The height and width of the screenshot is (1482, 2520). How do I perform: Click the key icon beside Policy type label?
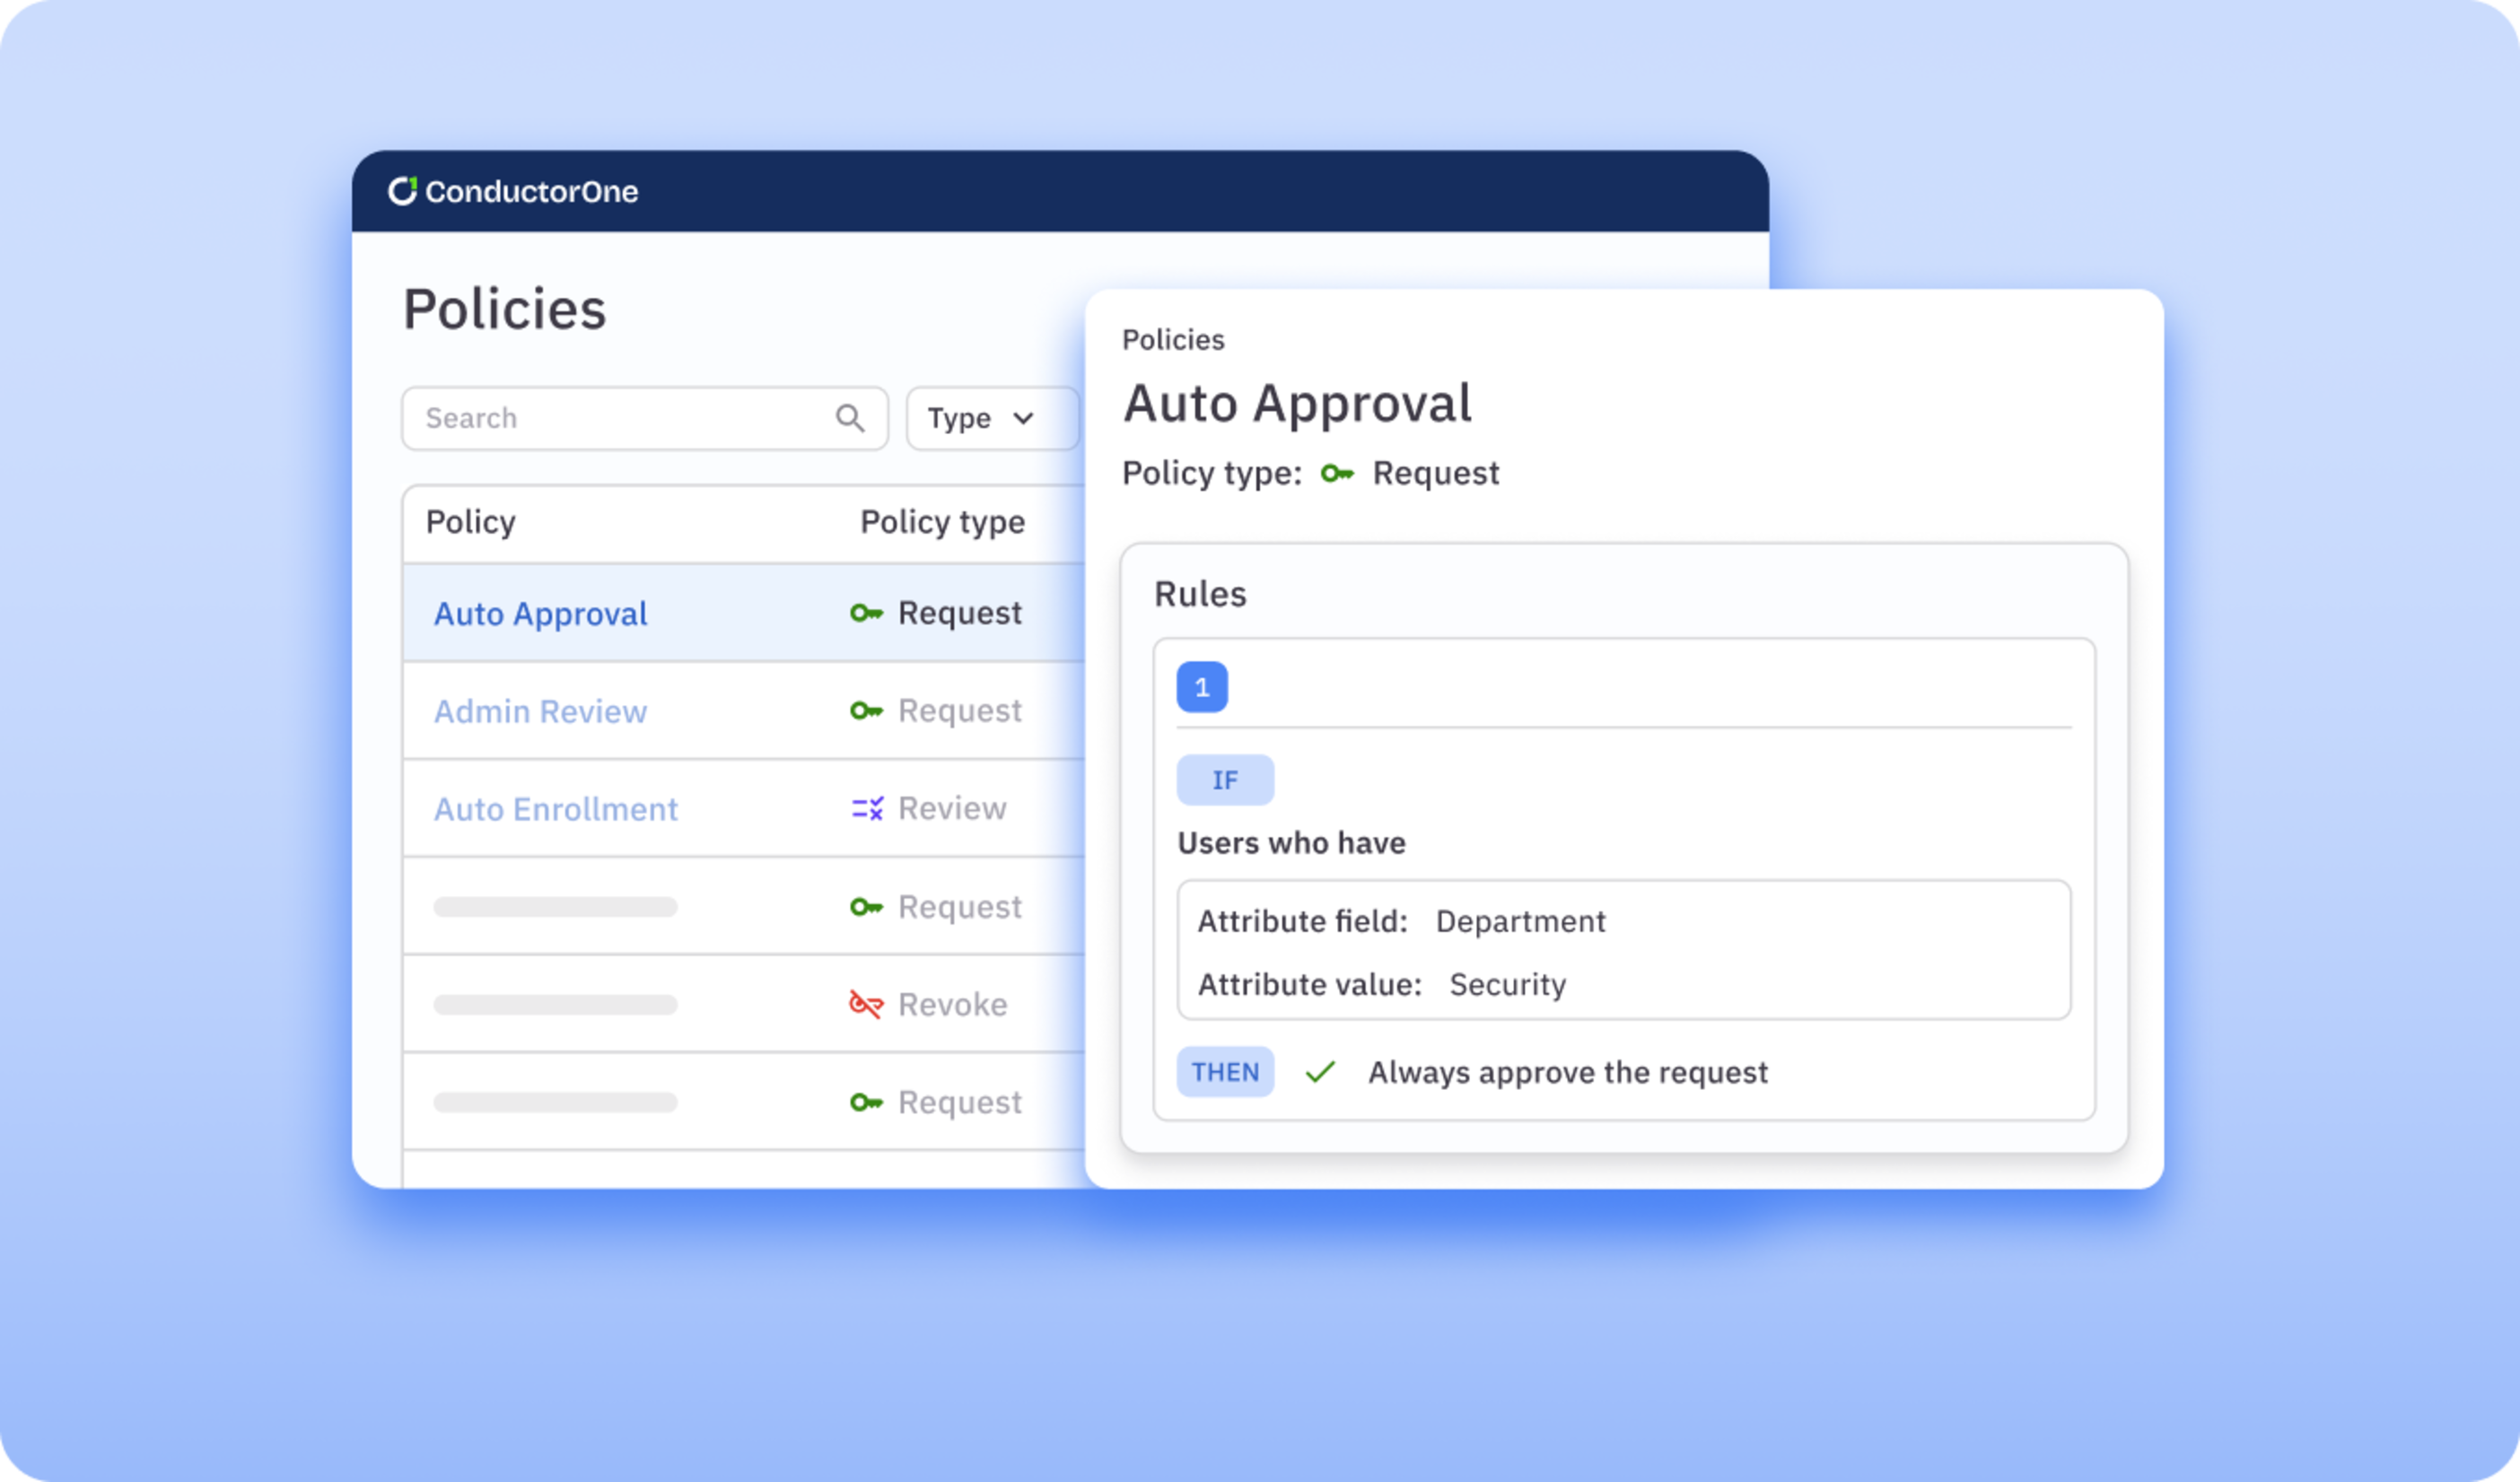[1337, 474]
